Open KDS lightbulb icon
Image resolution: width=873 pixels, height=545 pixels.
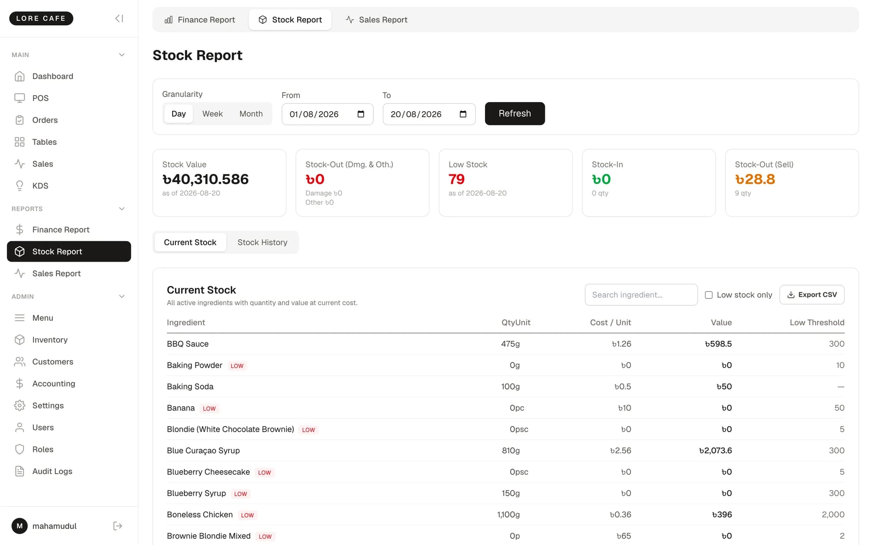pyautogui.click(x=19, y=186)
